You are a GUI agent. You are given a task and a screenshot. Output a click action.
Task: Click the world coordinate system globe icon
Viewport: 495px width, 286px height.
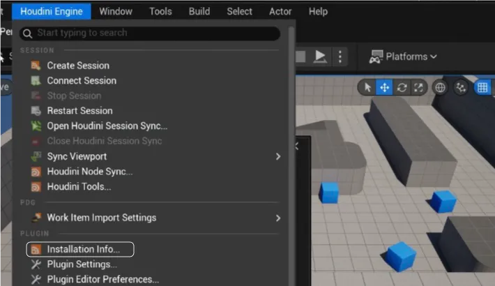point(440,87)
